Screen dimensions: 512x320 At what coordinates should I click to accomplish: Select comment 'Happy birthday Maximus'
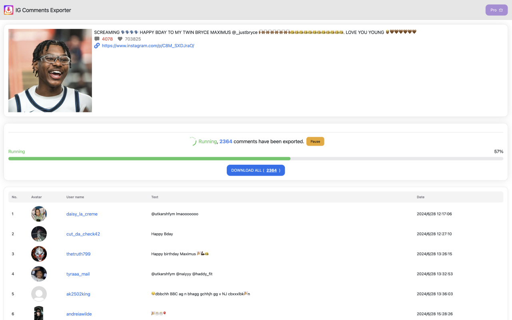(x=180, y=254)
